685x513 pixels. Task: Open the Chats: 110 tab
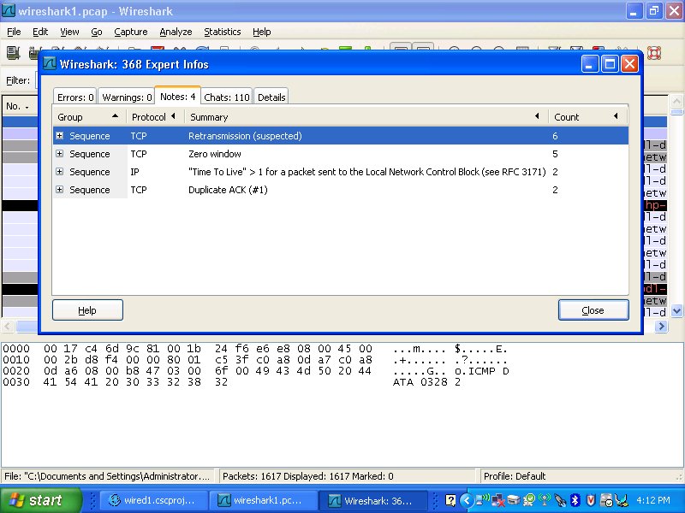tap(227, 97)
